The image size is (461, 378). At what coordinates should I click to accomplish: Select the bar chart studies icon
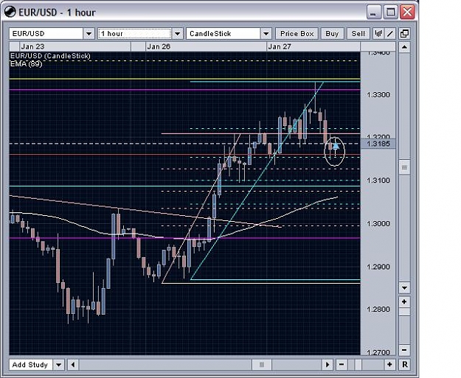pyautogui.click(x=378, y=34)
